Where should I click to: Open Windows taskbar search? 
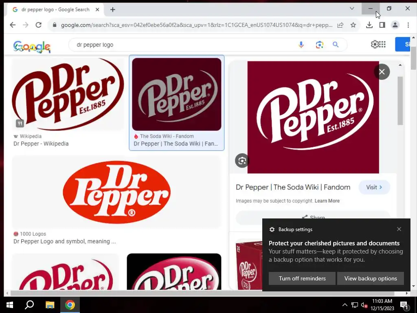(x=29, y=305)
